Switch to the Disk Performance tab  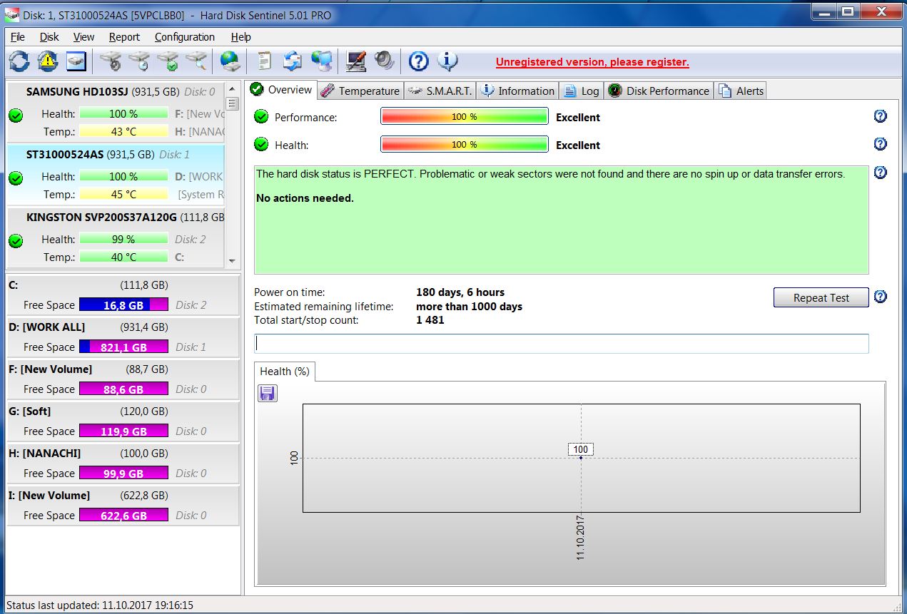[x=658, y=91]
